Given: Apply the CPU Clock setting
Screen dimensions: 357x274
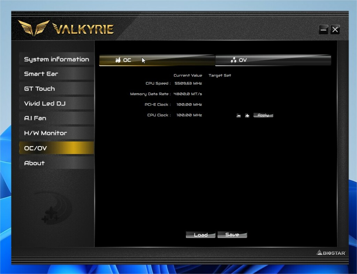Looking at the screenshot, I should pos(263,115).
